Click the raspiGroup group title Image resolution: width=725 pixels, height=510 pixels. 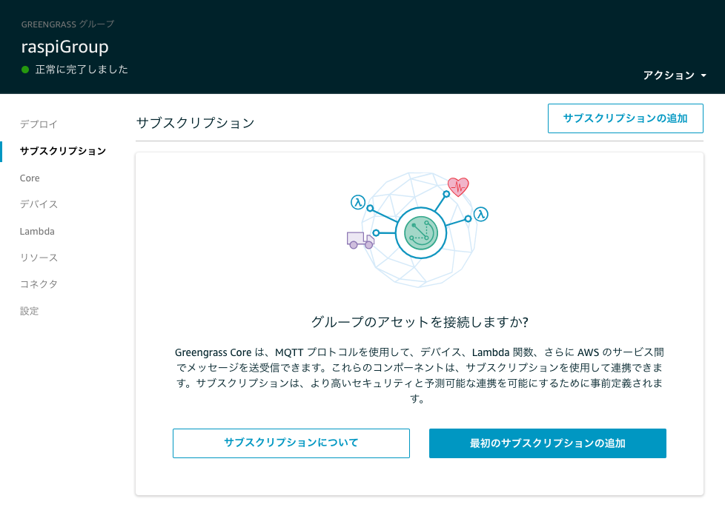(x=65, y=47)
